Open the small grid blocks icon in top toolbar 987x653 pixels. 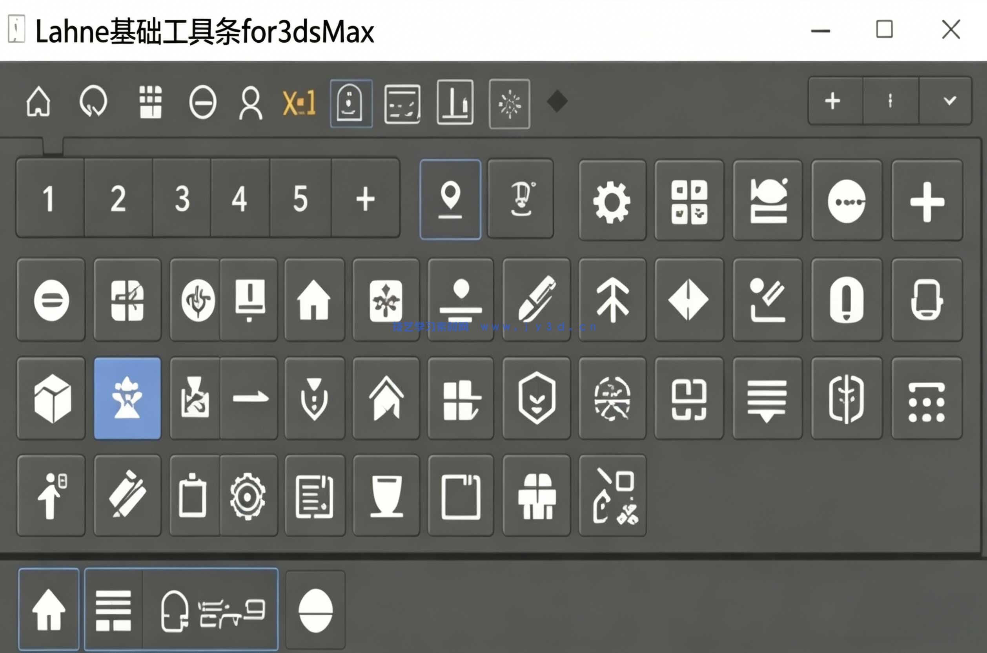point(151,102)
